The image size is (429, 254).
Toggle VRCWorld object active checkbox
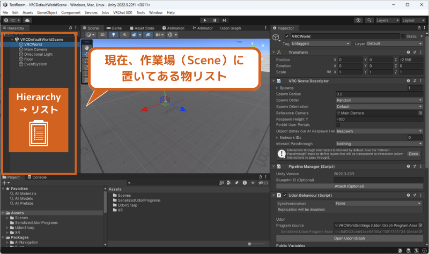(x=287, y=36)
